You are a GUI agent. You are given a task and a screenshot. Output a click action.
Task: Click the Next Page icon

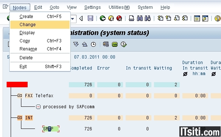(x=176, y=18)
